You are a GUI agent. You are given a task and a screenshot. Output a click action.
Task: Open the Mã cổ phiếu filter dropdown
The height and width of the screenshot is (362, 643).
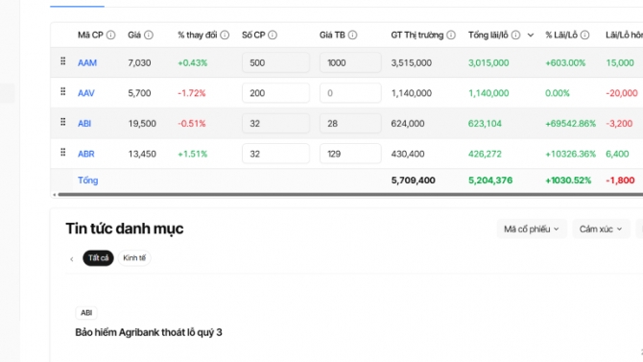coord(532,229)
